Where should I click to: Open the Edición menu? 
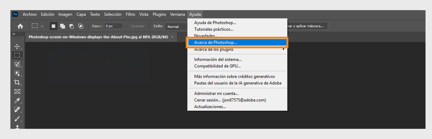(x=48, y=14)
